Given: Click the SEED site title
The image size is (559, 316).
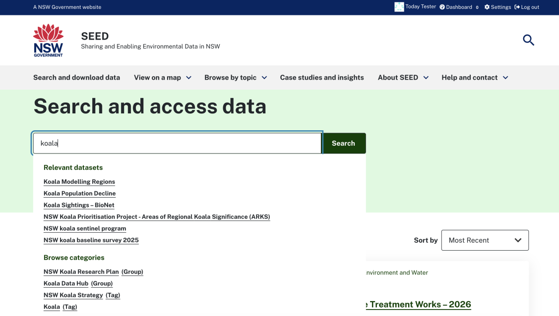Looking at the screenshot, I should click(95, 36).
